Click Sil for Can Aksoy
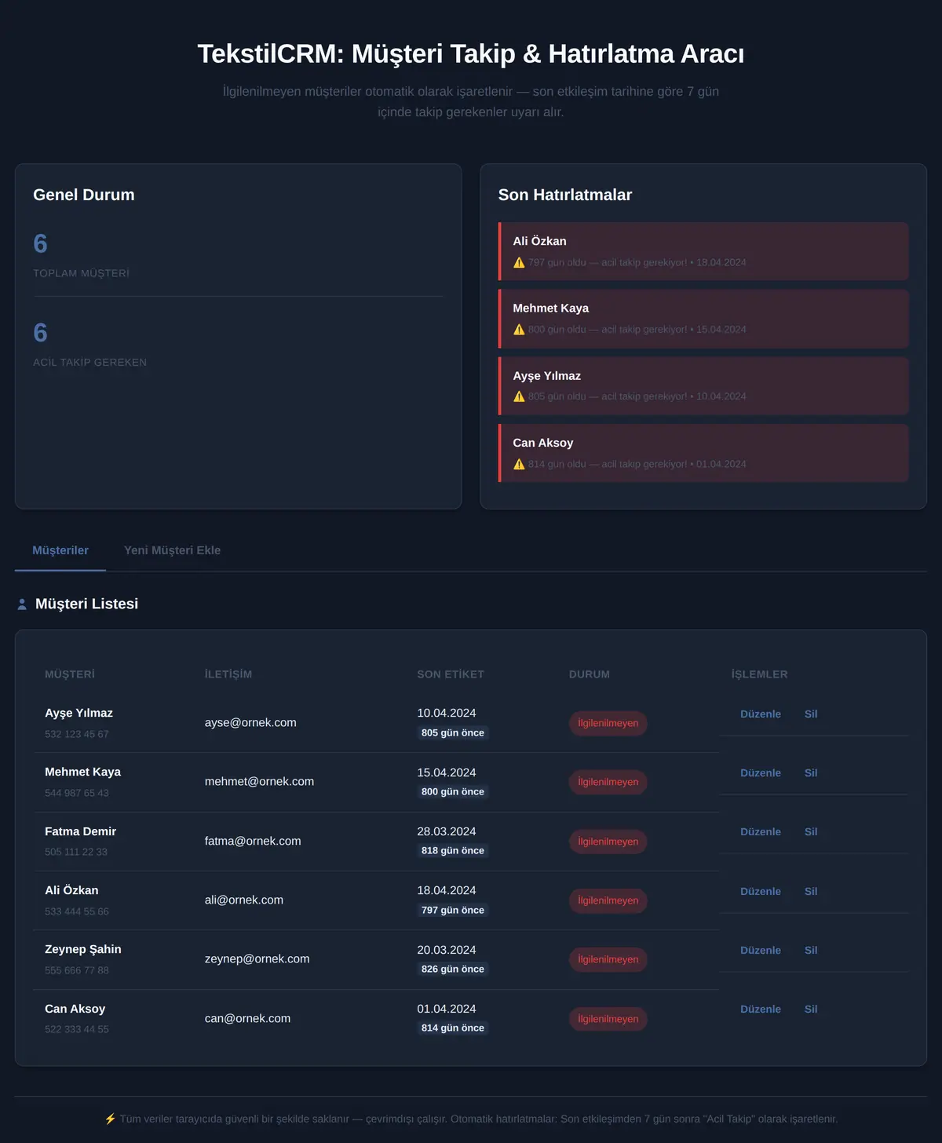This screenshot has height=1143, width=942. click(x=811, y=1010)
